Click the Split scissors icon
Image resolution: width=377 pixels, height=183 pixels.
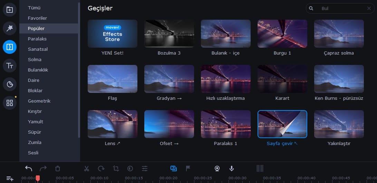point(87,168)
